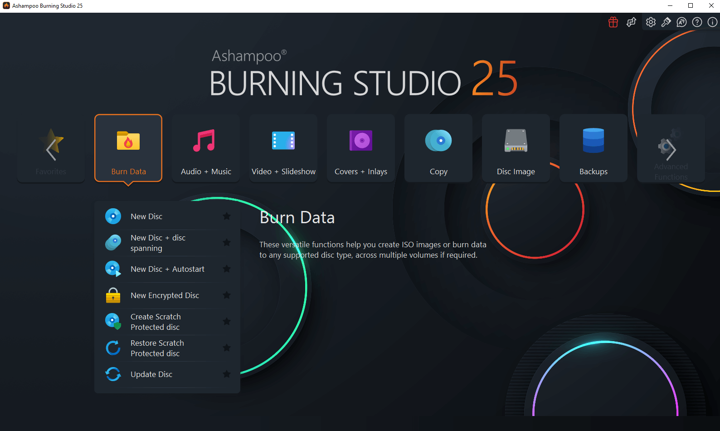The image size is (720, 431).
Task: Minimize the Burning Studio window
Action: (670, 6)
